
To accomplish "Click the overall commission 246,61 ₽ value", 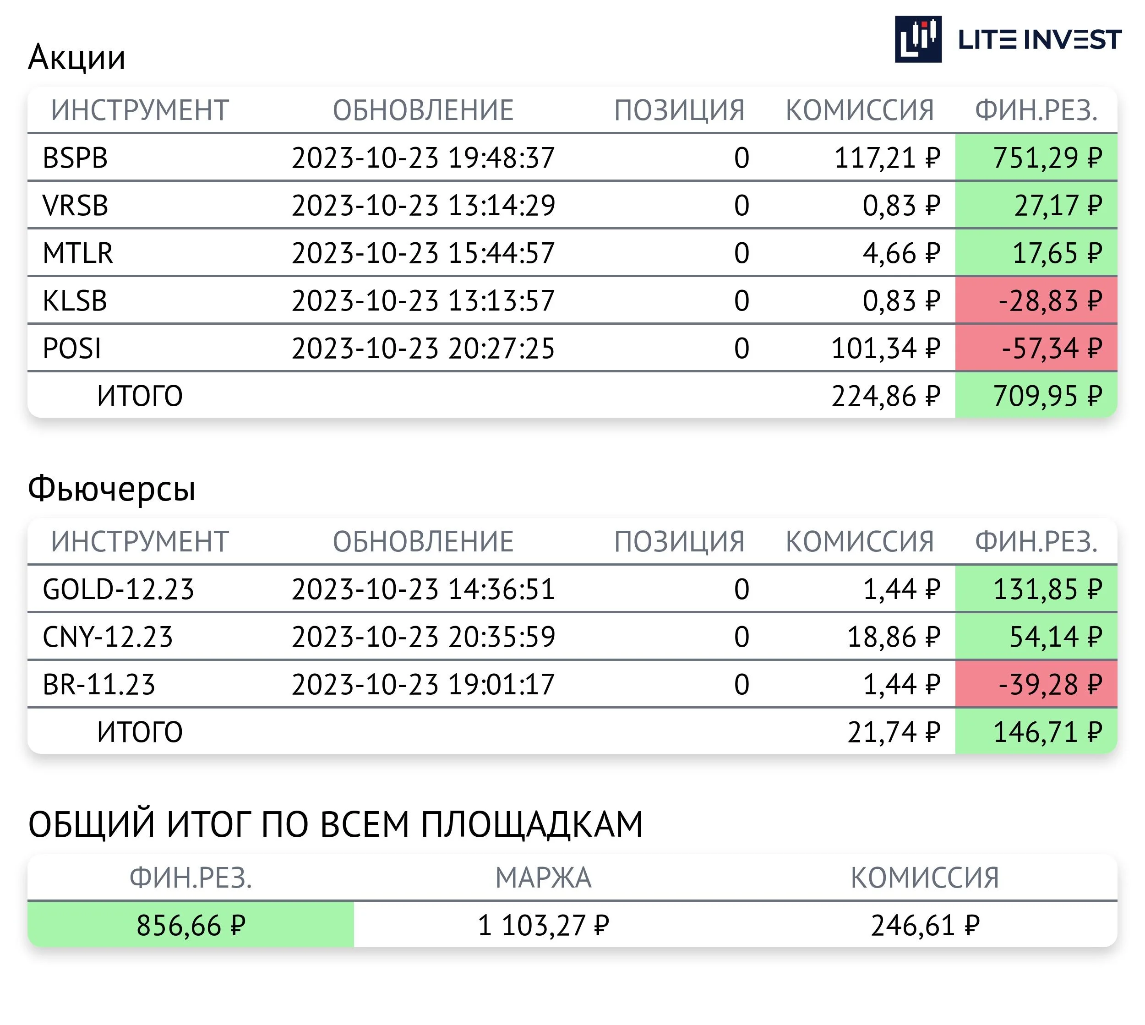I will (x=925, y=925).
